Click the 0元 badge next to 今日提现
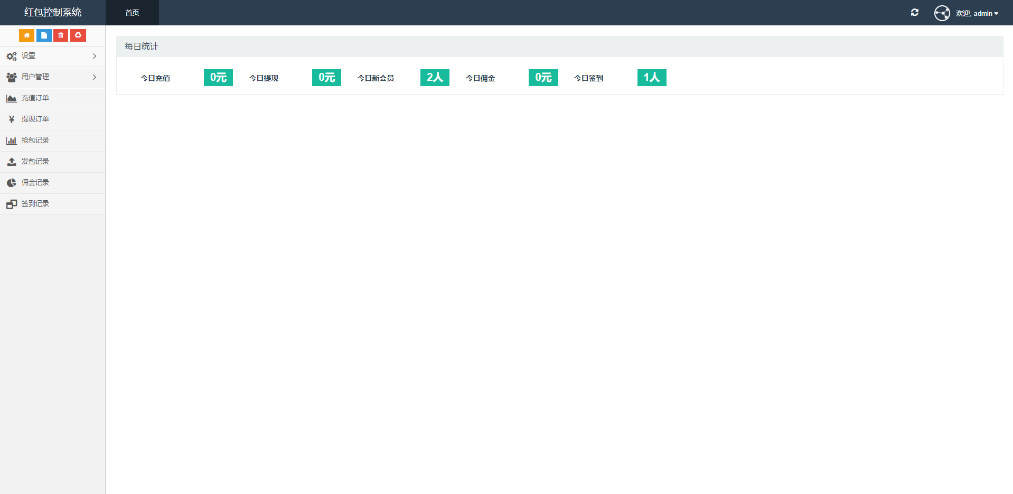Screen dimensions: 1013x494 click(x=326, y=78)
